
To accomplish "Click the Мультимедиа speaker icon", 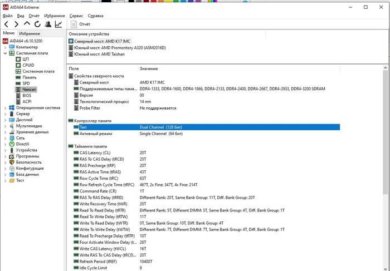I will coord(12,126).
